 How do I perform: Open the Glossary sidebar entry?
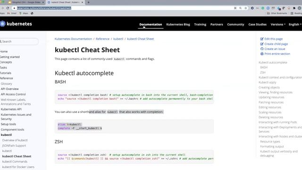[x=6, y=84]
